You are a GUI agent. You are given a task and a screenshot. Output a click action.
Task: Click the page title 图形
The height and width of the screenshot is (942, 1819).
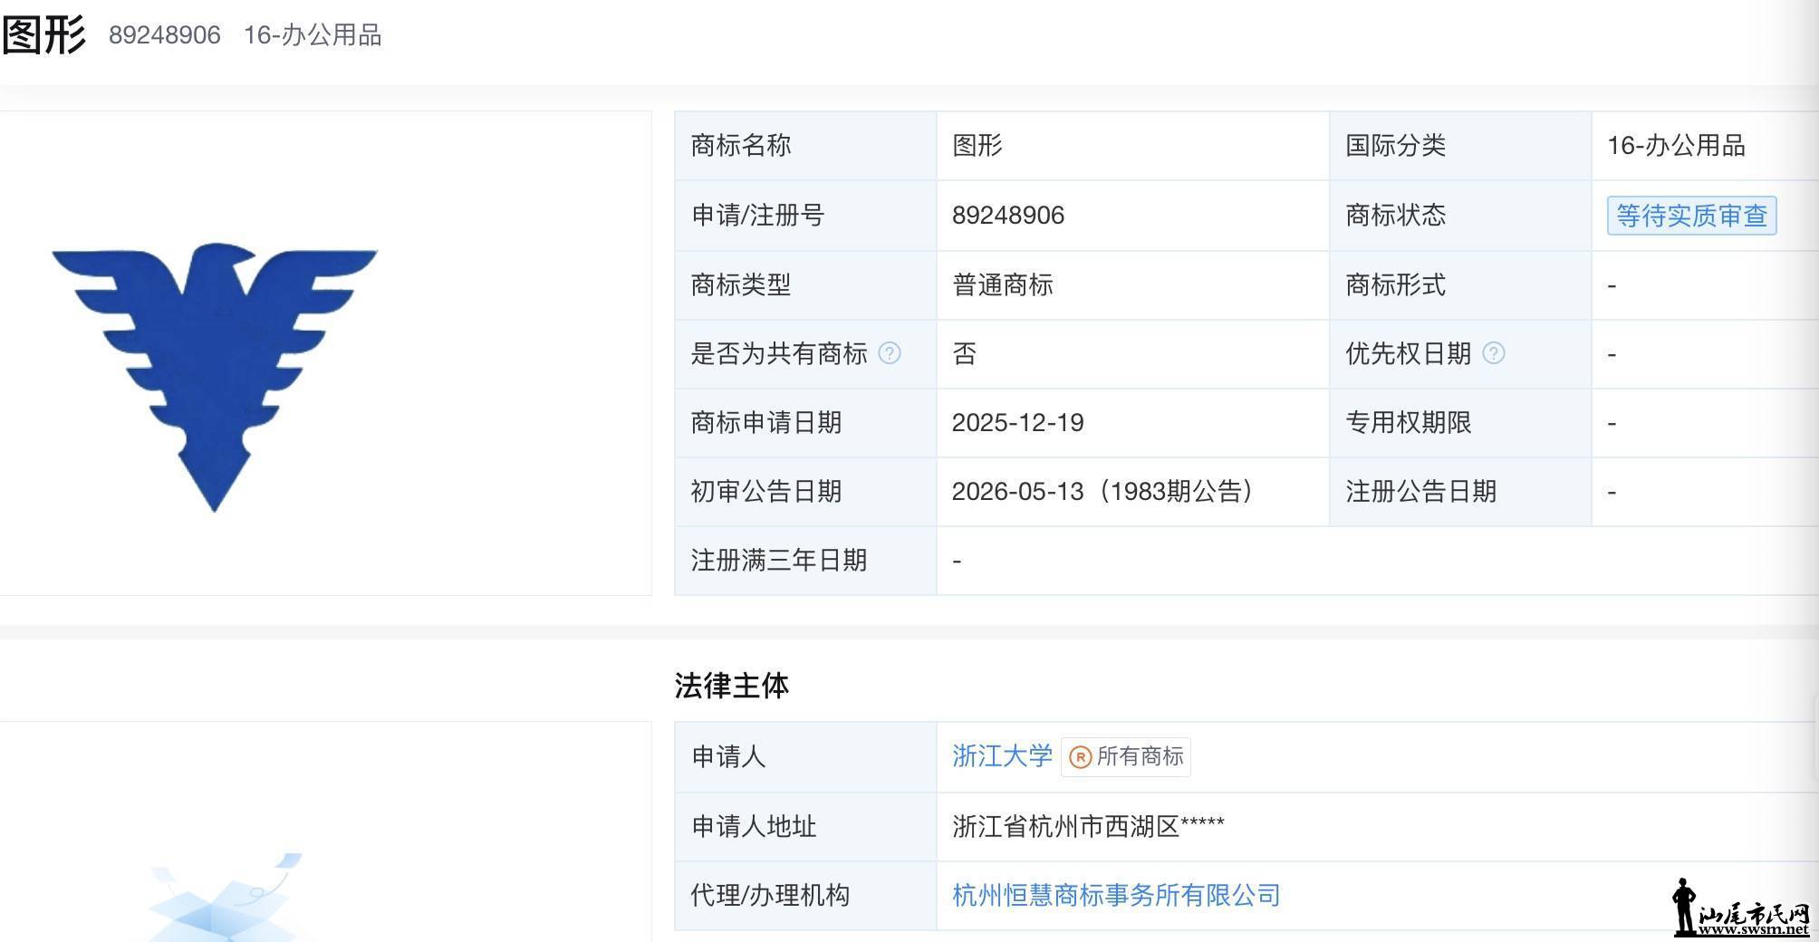(43, 35)
